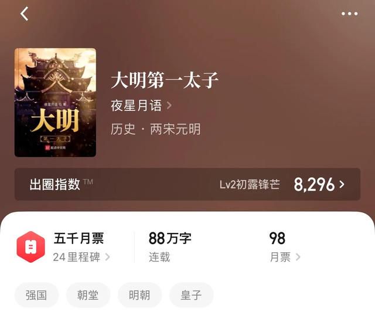Tap the back arrow icon

click(x=25, y=13)
